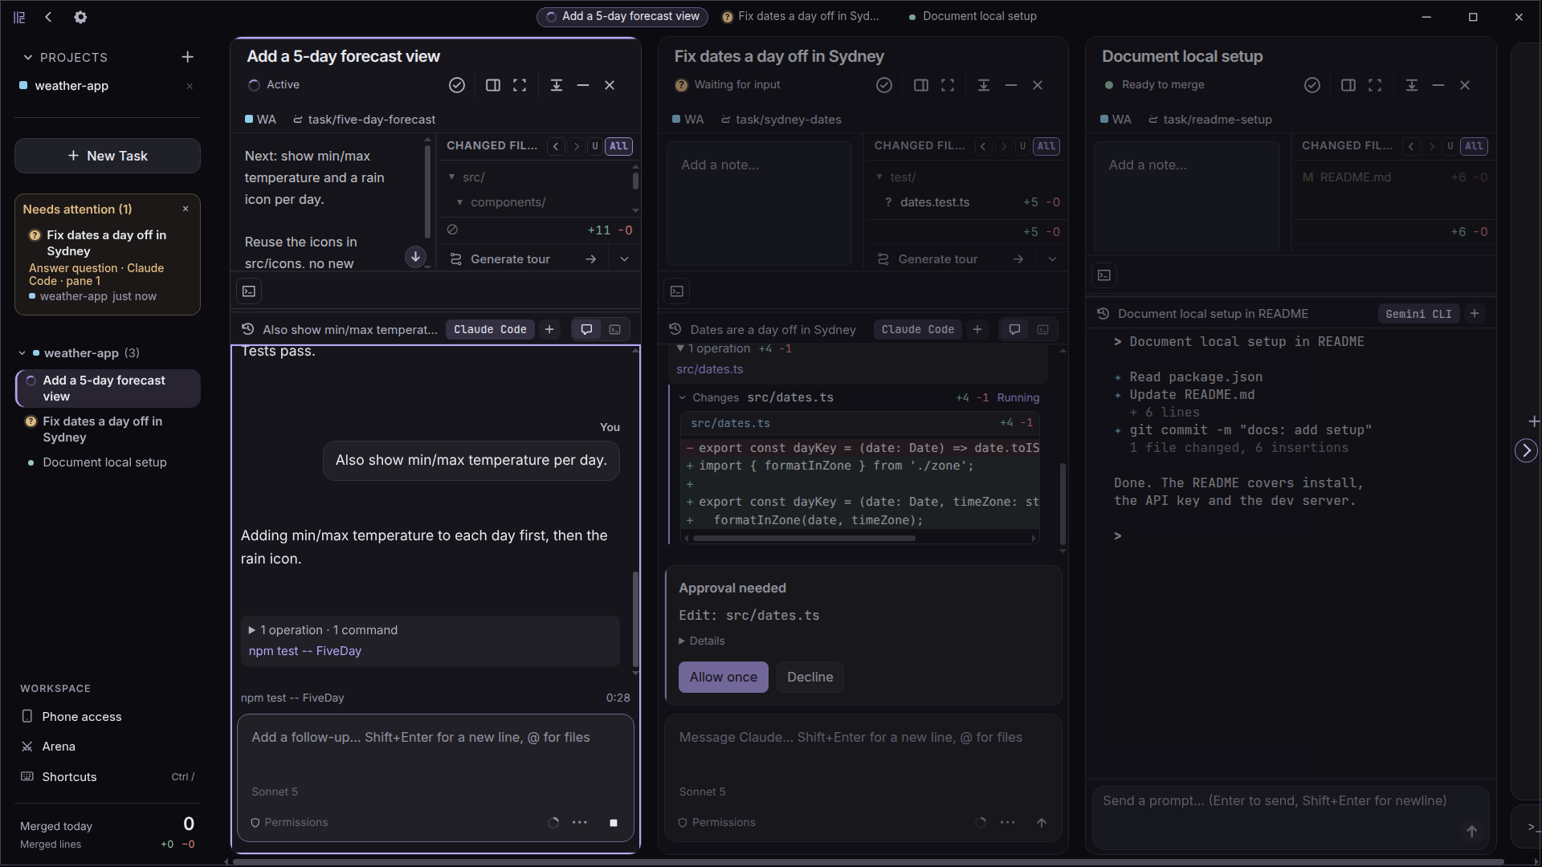This screenshot has height=867, width=1542.
Task: Toggle U filter in Sydney changed files
Action: click(1022, 146)
